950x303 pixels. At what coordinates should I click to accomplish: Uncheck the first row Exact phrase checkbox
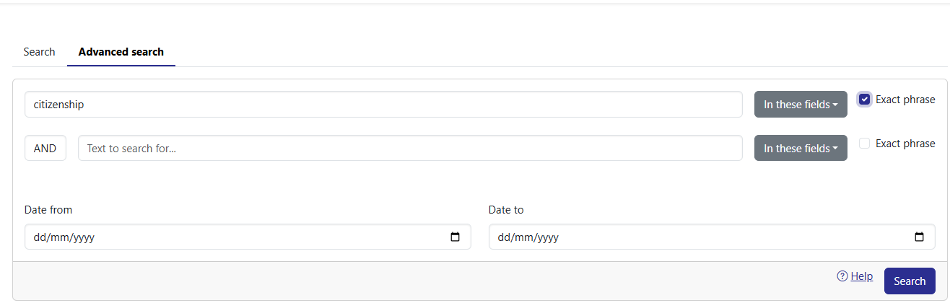(x=864, y=100)
